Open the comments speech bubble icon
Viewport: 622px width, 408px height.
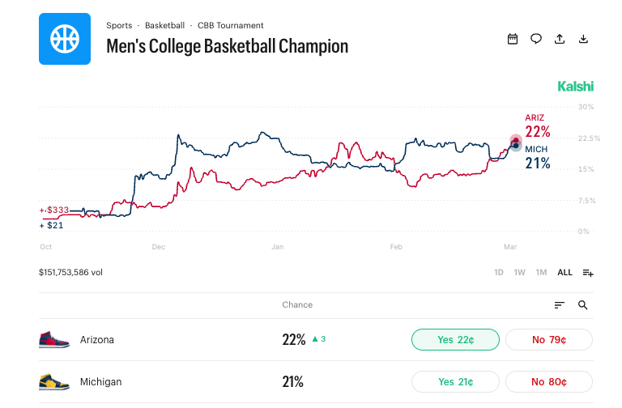coord(536,39)
